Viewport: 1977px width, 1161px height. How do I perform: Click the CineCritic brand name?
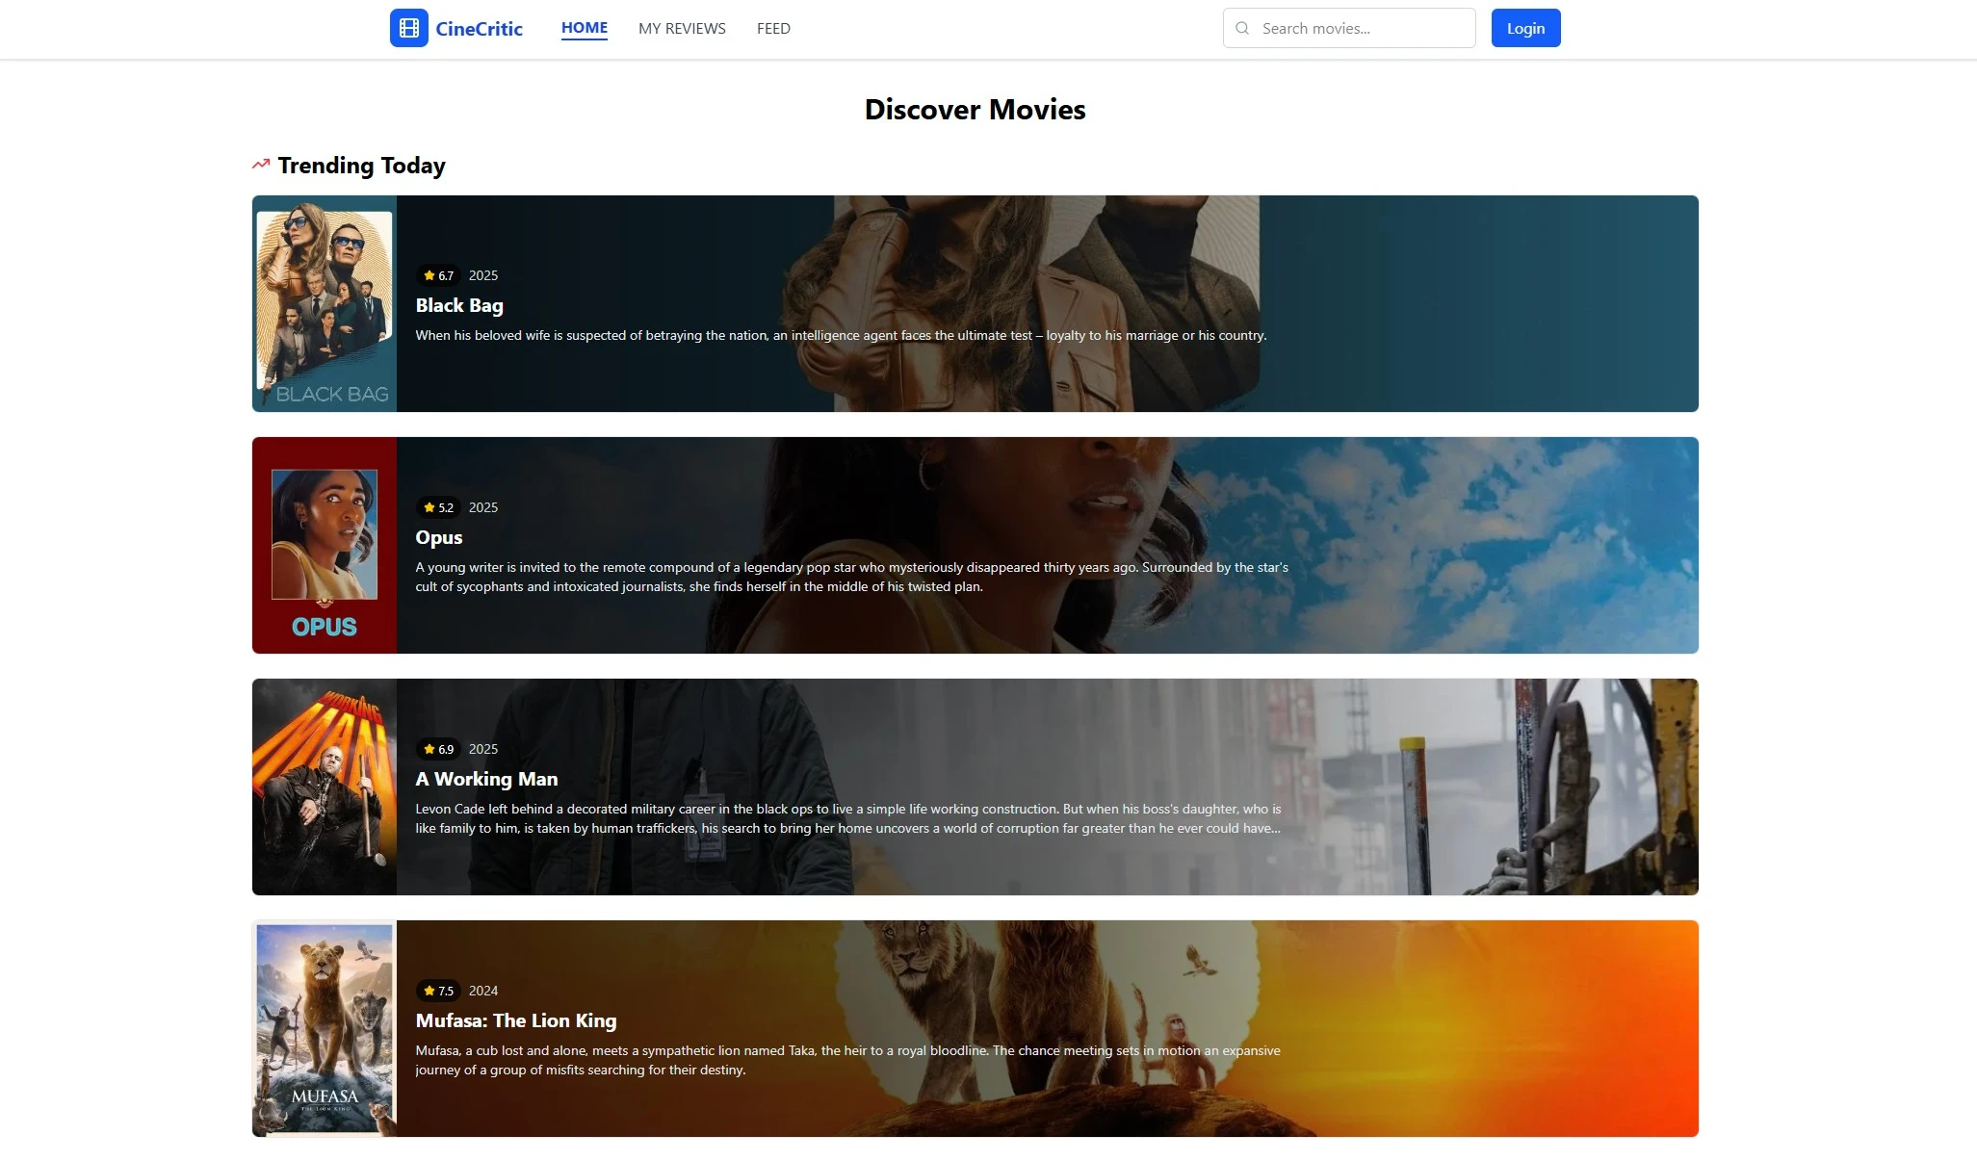tap(479, 29)
